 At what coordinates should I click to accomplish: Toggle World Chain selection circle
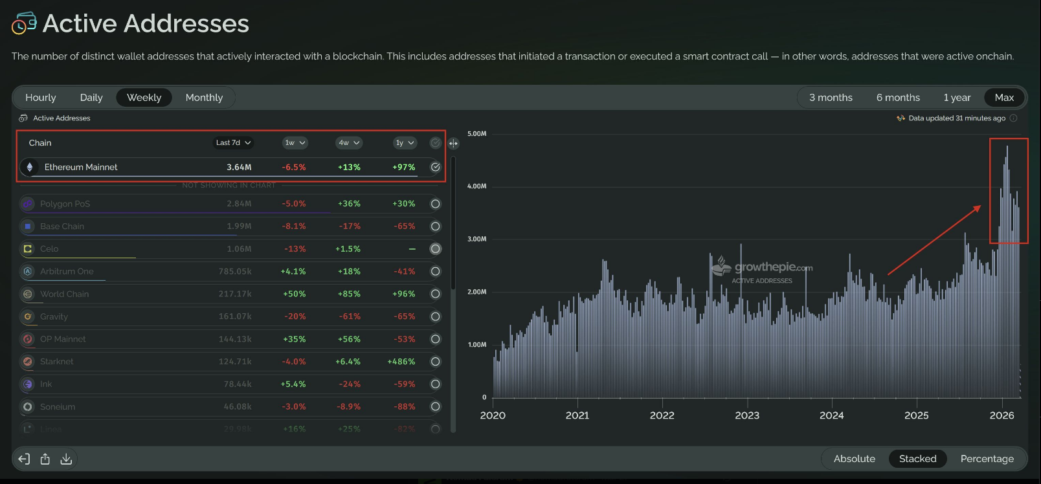[x=436, y=294]
